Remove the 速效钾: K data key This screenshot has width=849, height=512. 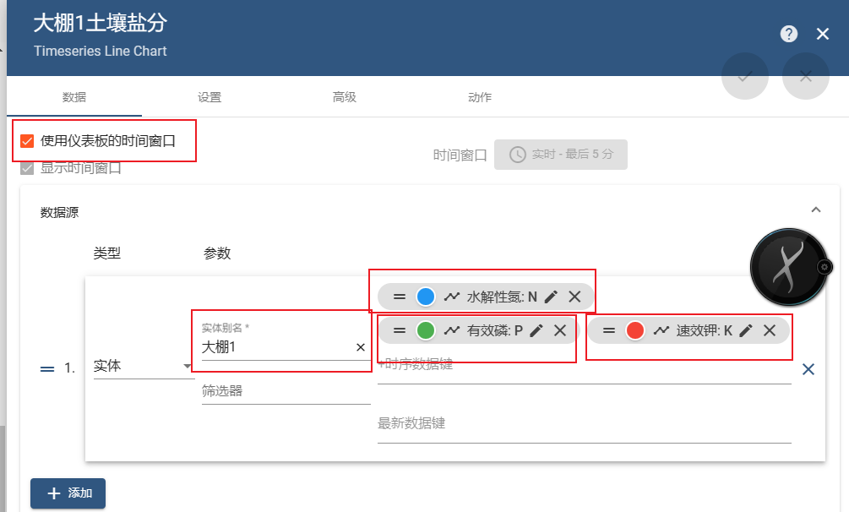[770, 330]
